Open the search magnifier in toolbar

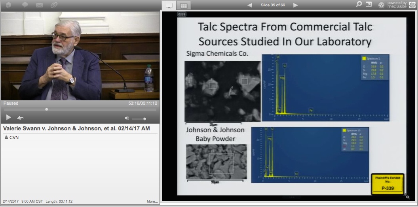point(359,5)
